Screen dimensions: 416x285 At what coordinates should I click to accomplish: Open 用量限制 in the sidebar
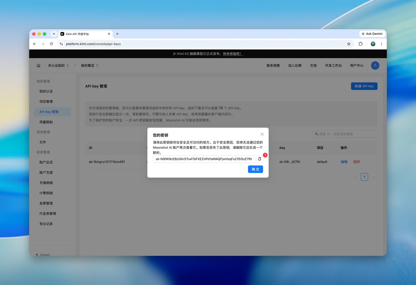52,122
